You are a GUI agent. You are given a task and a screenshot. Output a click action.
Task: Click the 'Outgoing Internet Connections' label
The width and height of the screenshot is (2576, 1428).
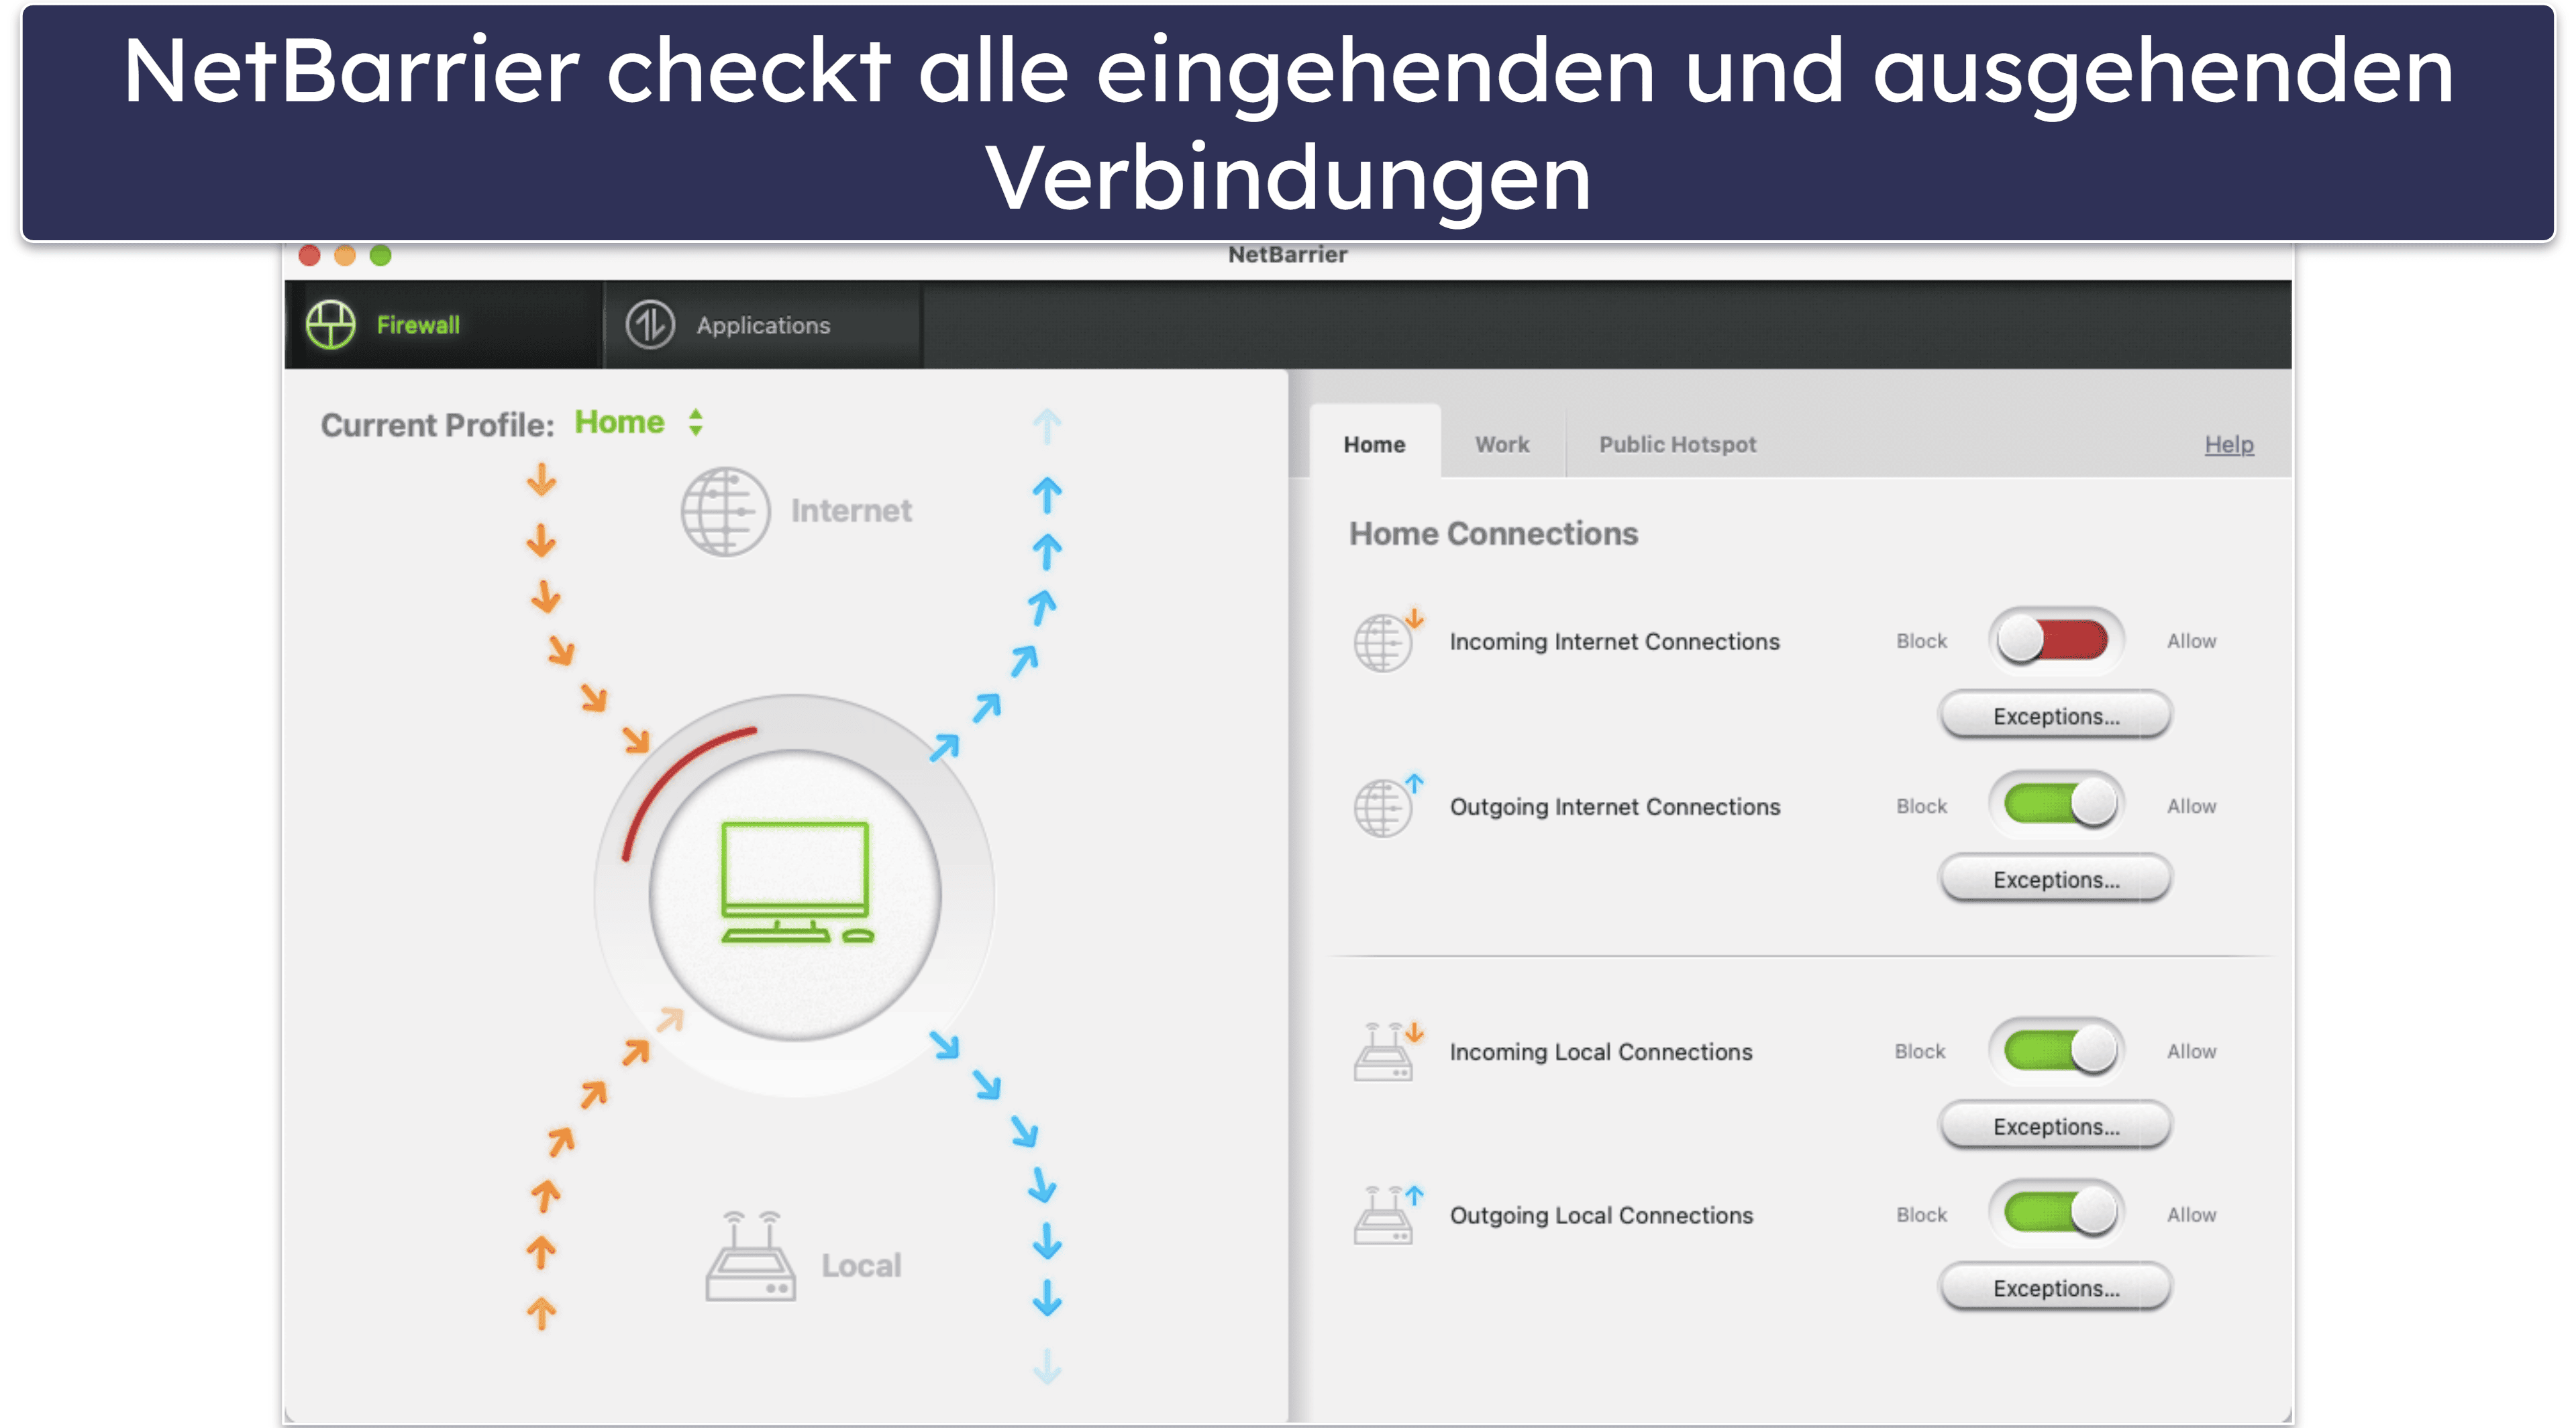coord(1615,806)
